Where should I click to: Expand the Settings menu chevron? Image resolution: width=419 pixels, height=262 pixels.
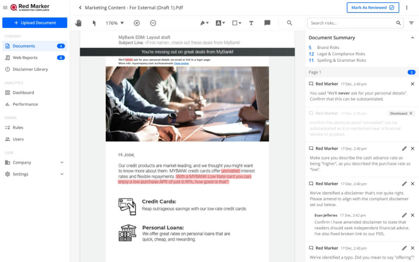62,174
